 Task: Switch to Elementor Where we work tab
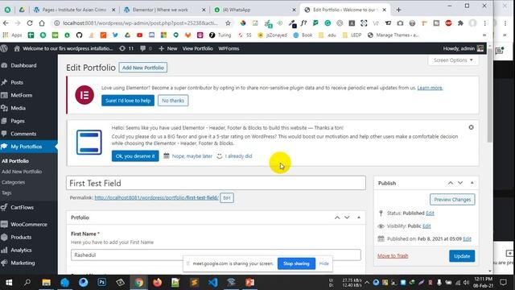[x=164, y=10]
